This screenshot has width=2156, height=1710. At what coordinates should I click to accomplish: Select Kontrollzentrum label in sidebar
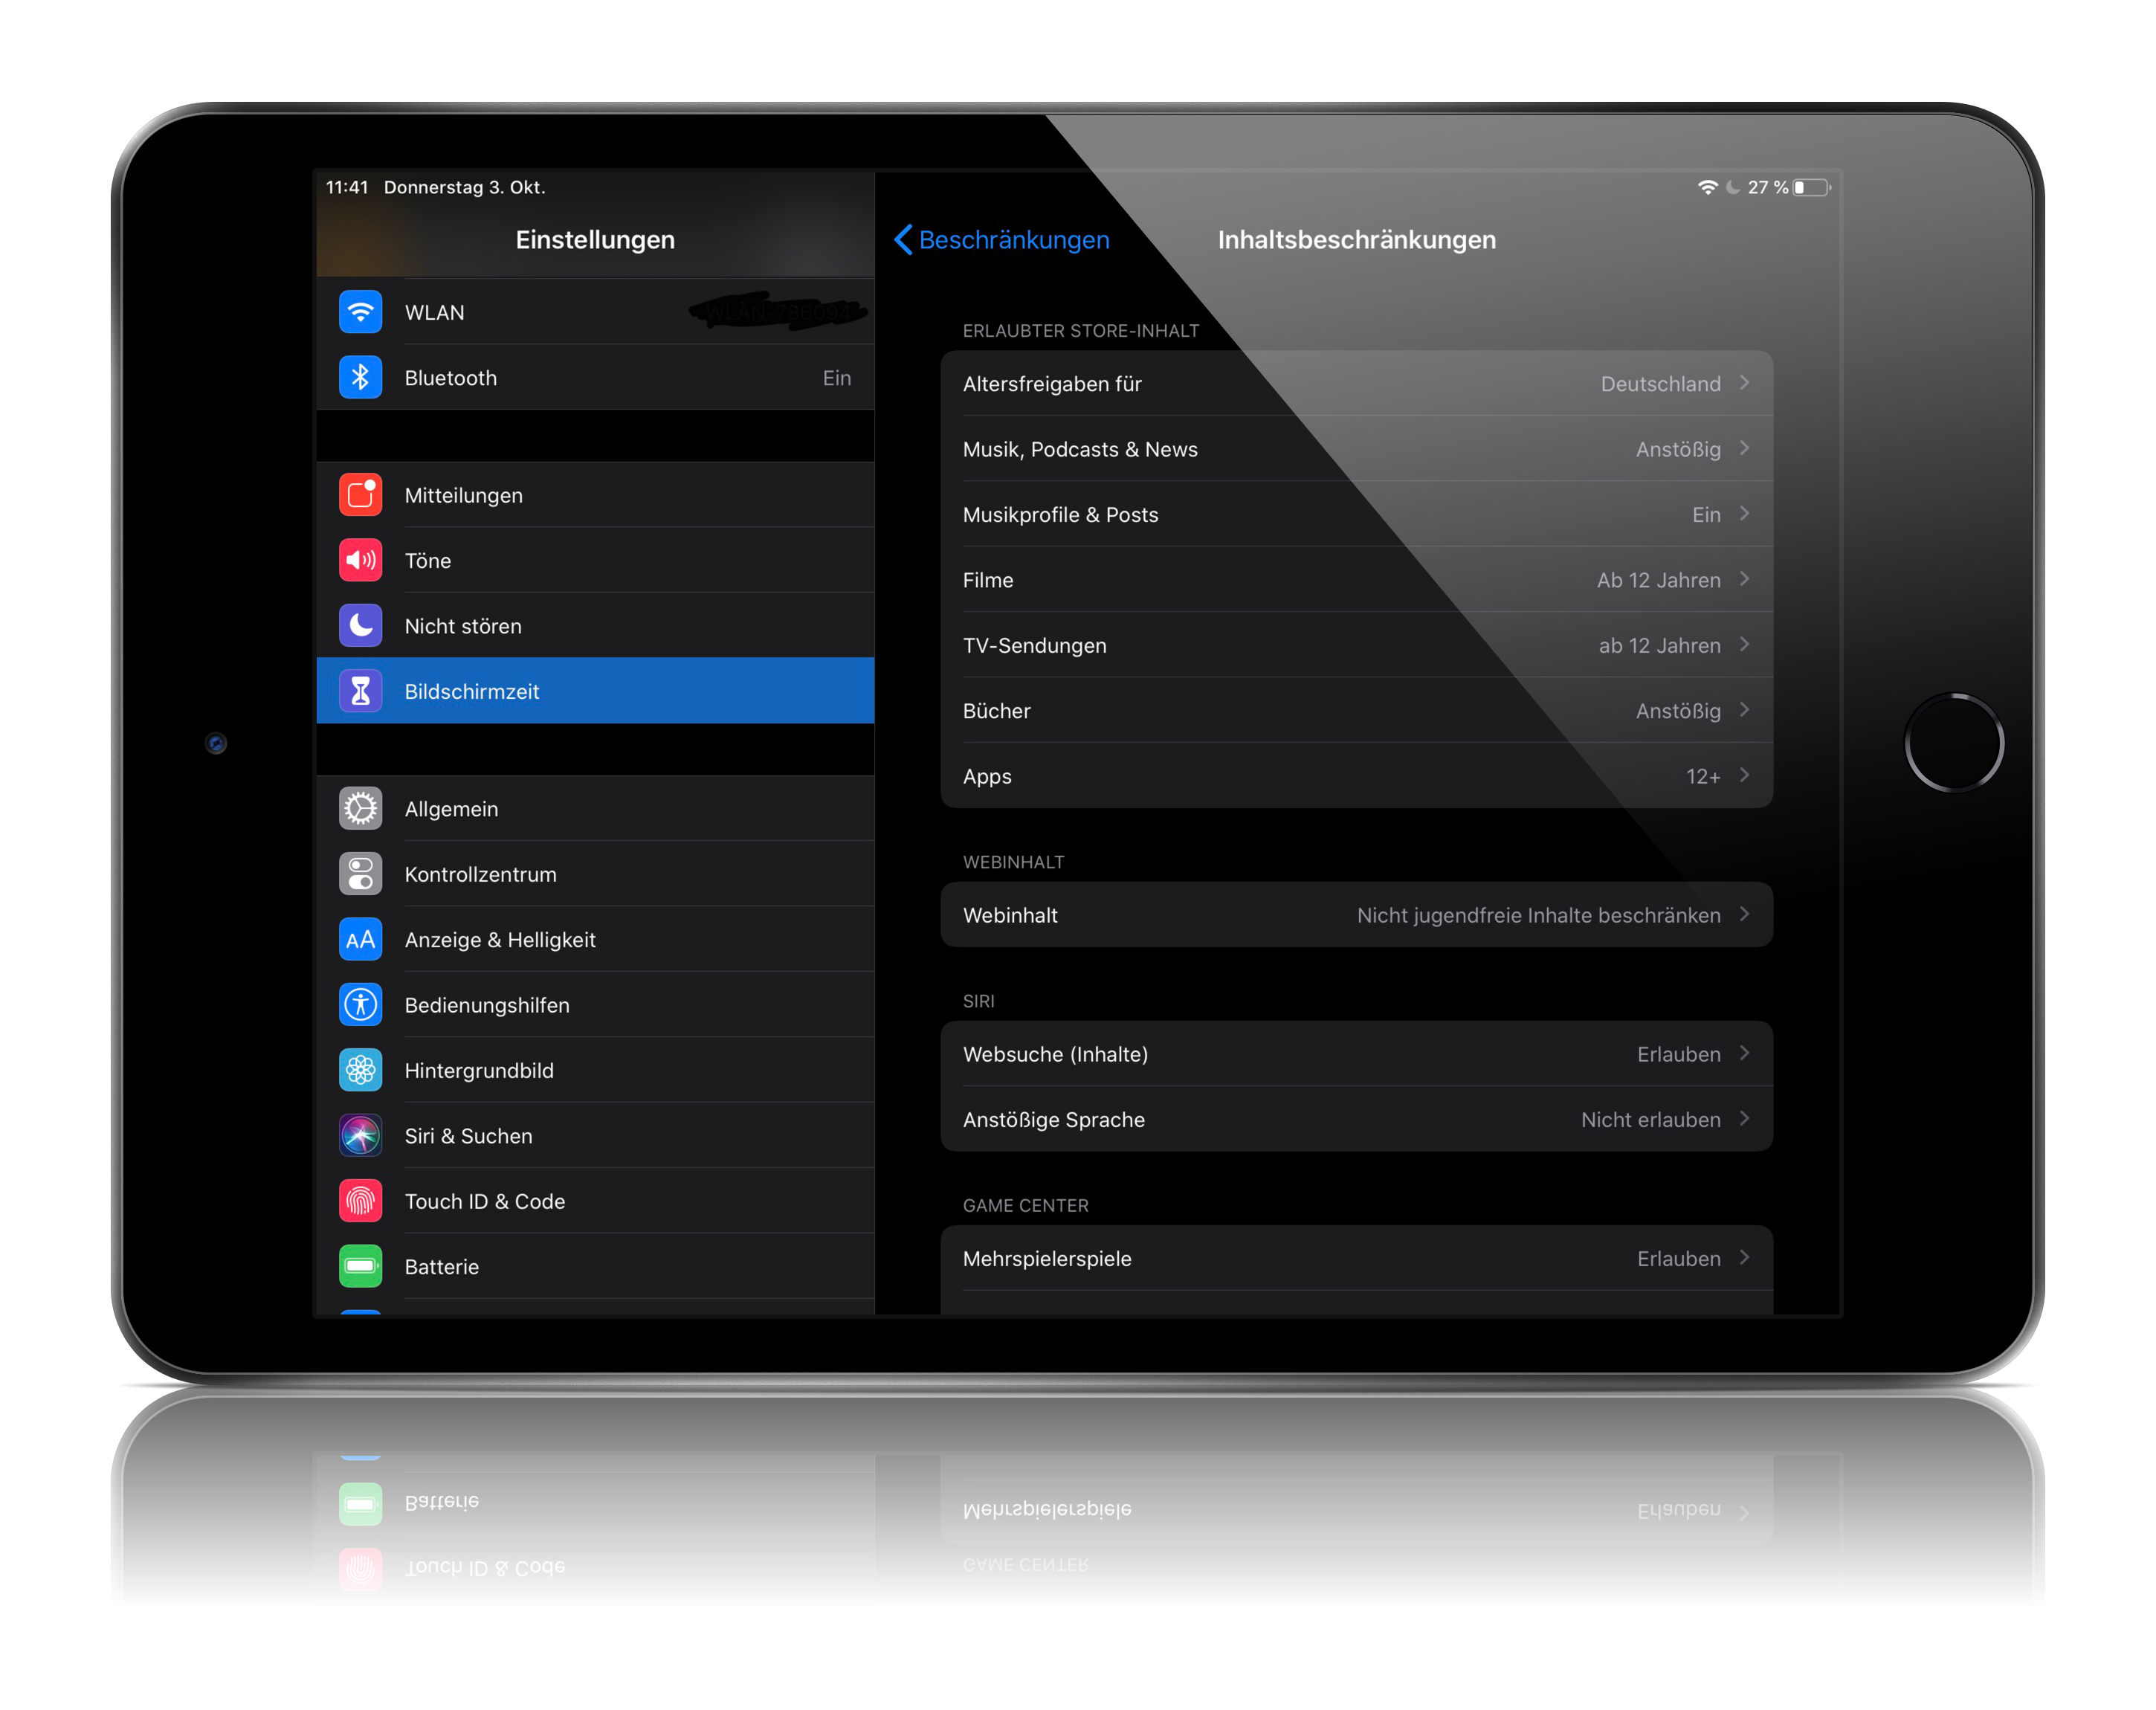click(x=480, y=874)
